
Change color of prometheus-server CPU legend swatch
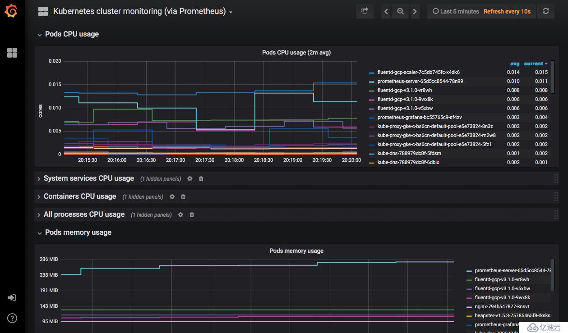[x=372, y=82]
